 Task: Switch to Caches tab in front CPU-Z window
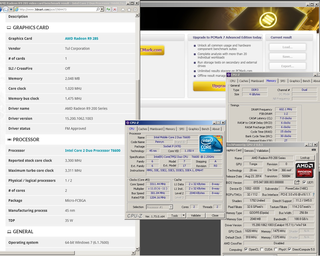click(x=143, y=129)
